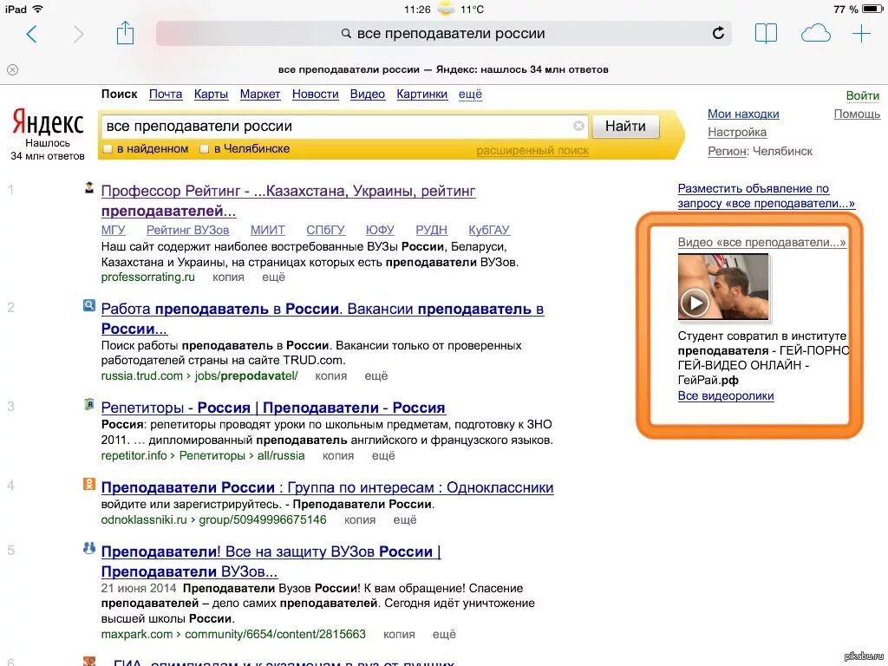Viewport: 888px width, 666px height.
Task: Open the МГУ sitelink
Action: point(113,230)
